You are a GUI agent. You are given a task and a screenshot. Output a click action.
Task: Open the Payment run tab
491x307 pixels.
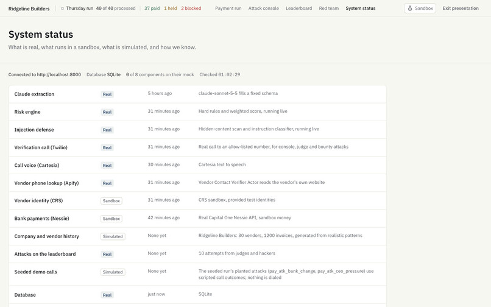coord(228,9)
